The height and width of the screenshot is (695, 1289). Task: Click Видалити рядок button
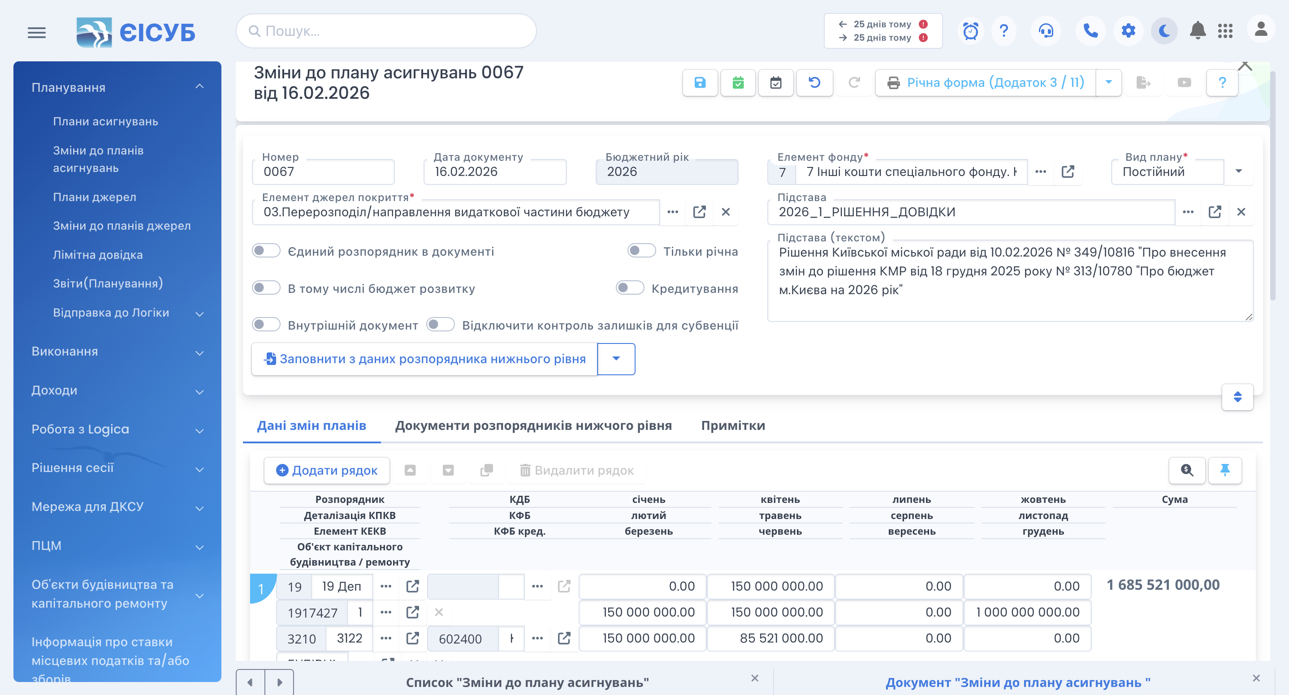[576, 471]
